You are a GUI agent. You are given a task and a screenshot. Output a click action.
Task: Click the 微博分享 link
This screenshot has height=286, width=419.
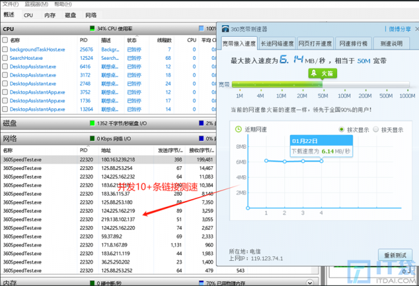pos(400,29)
